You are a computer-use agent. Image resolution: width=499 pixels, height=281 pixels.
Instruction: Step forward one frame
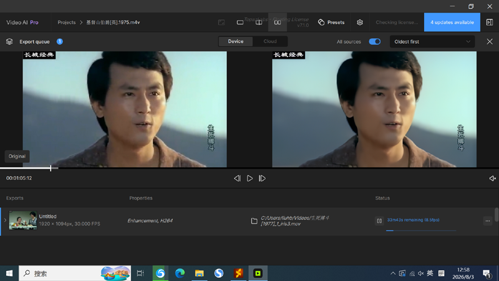pos(262,179)
